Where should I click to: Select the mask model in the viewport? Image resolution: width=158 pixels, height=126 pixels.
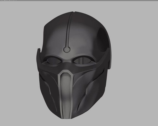73,65
